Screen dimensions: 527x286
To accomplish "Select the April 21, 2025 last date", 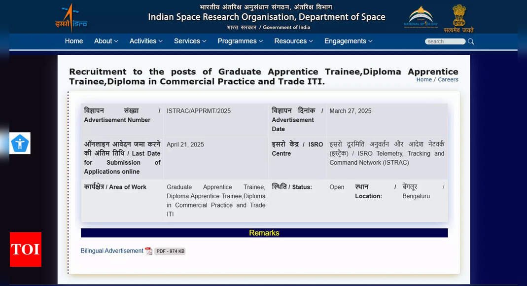I will [185, 144].
